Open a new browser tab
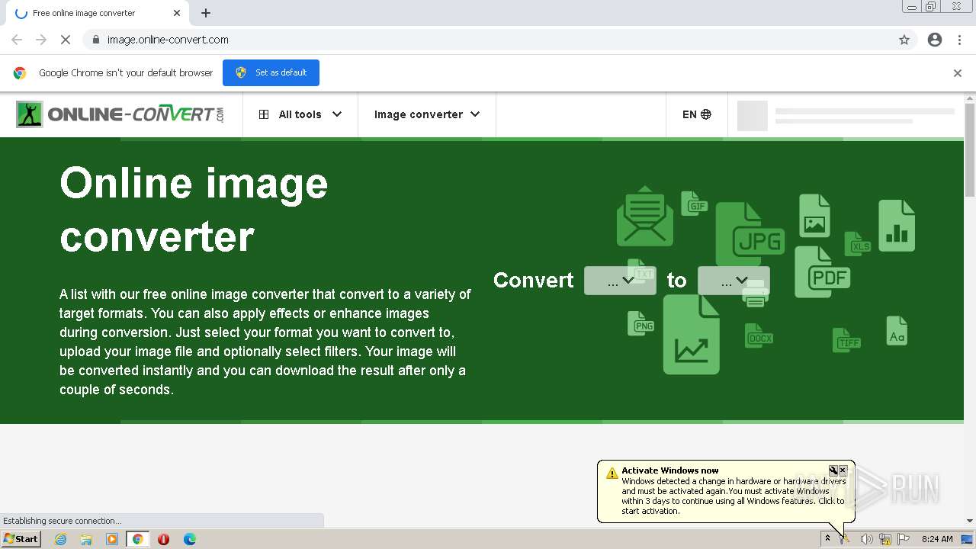976x549 pixels. coord(206,13)
